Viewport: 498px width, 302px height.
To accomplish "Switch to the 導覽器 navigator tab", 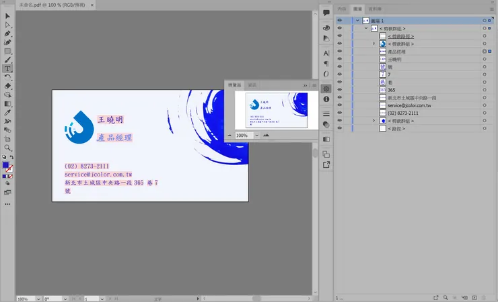I will coord(235,85).
